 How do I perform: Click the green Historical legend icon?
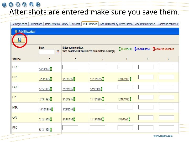point(120,49)
